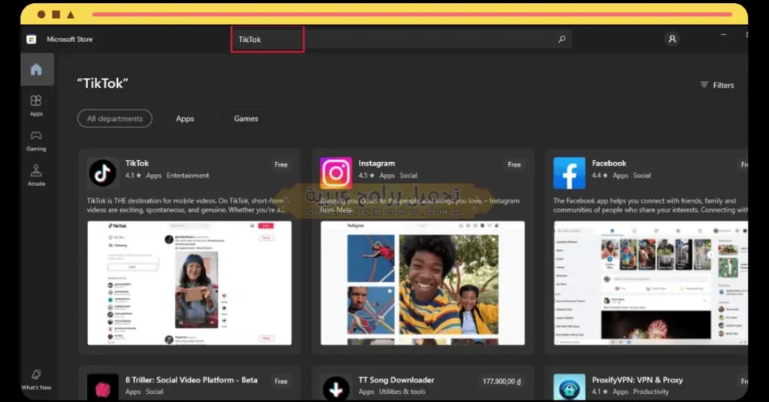Open the Gaming section in sidebar
The width and height of the screenshot is (769, 402).
tap(36, 140)
